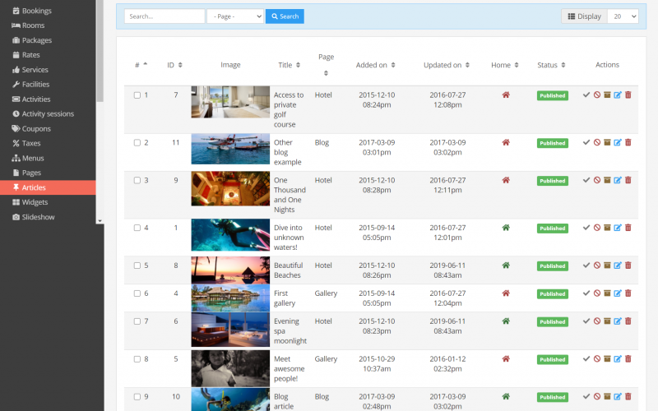658x411 pixels.
Task: Go to Slideshow in the sidebar
Action: [x=38, y=217]
